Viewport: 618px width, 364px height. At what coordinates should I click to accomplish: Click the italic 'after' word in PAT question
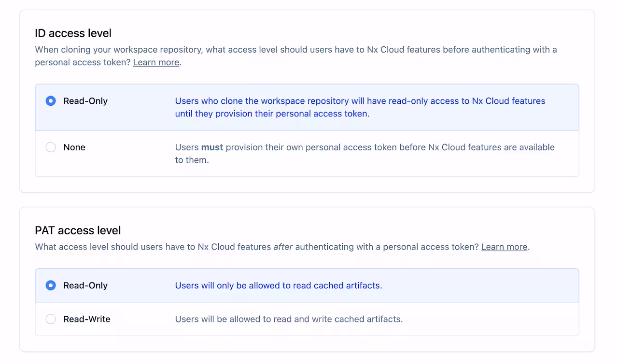pyautogui.click(x=283, y=247)
